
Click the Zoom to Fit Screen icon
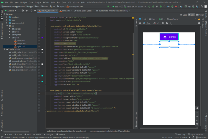(197, 124)
